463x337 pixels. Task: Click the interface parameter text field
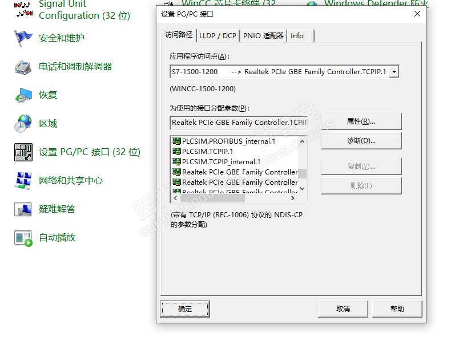[x=239, y=123]
